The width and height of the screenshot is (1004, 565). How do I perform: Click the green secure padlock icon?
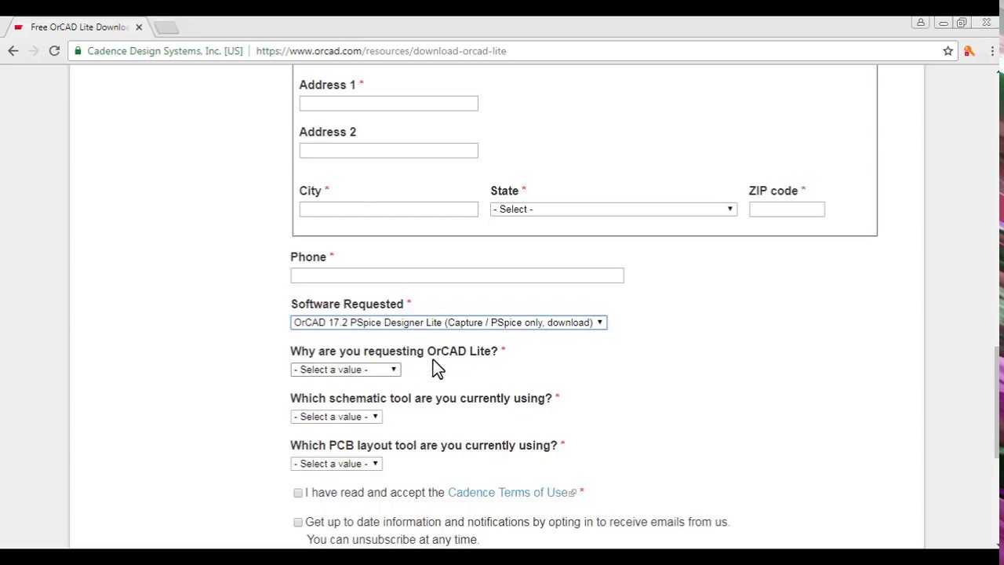coord(78,51)
